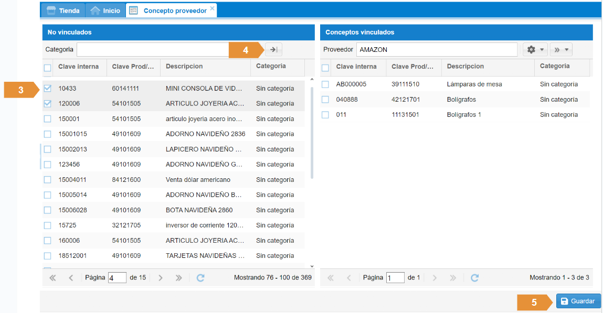Open the gear settings dropdown
The height and width of the screenshot is (313, 603).
coord(535,50)
